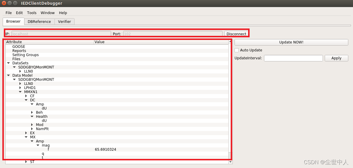Open the Help menu
This screenshot has height=168, width=353.
point(63,13)
